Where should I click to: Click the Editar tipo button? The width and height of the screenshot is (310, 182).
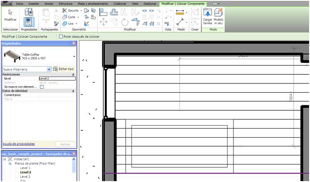[63, 69]
